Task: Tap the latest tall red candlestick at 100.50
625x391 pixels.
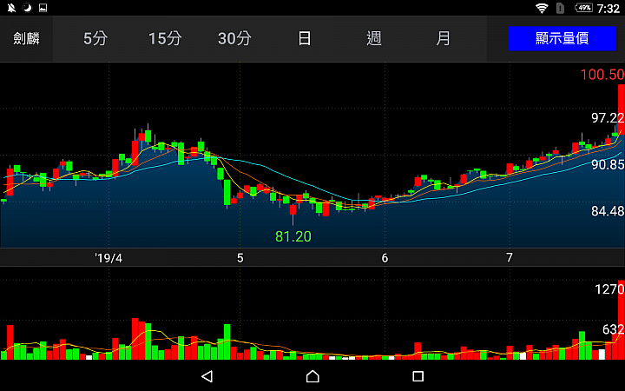Action: pyautogui.click(x=621, y=109)
